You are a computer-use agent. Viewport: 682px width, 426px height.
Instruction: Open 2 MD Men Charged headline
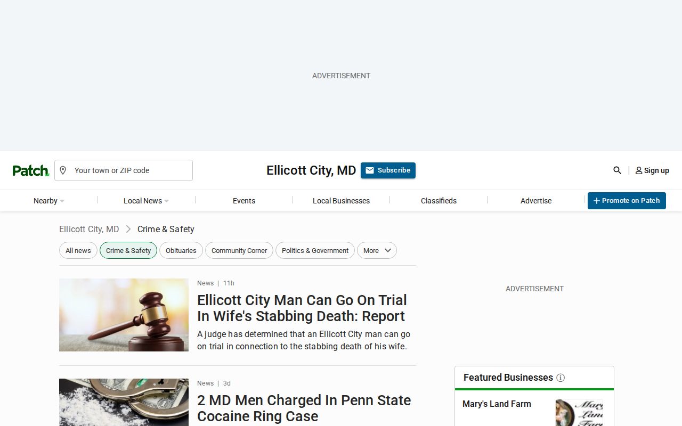[304, 408]
